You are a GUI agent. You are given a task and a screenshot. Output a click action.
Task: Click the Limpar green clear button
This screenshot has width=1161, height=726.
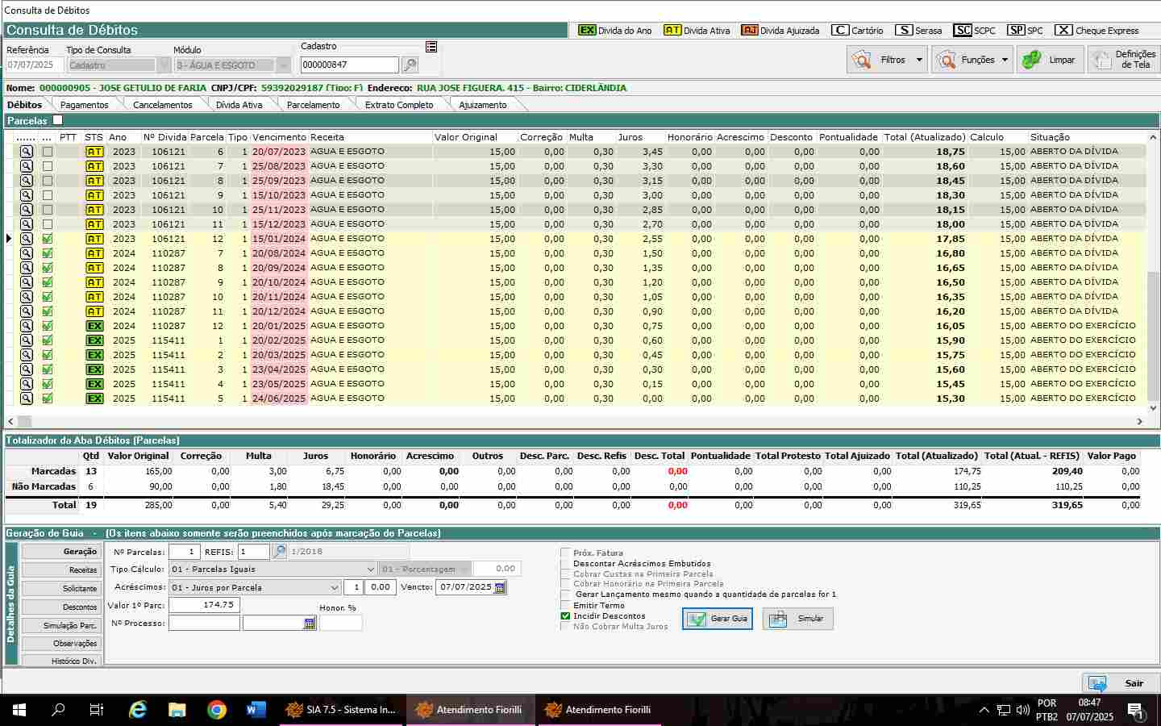point(1050,60)
